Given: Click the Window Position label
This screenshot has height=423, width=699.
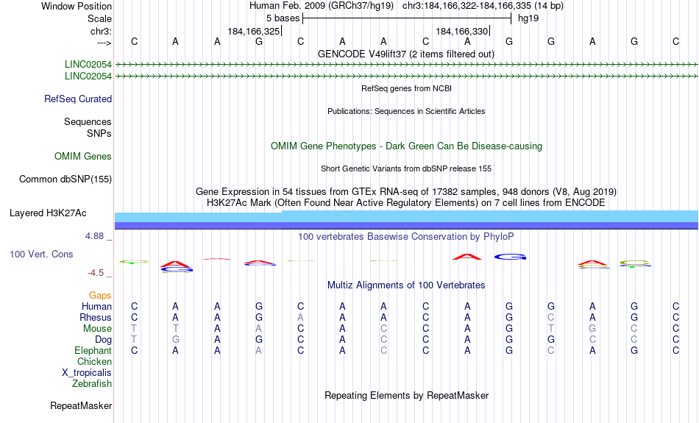Looking at the screenshot, I should pos(77,6).
